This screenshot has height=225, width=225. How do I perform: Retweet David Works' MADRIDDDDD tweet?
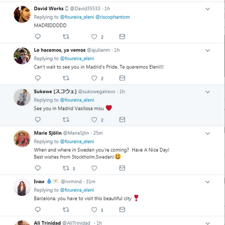[66, 37]
